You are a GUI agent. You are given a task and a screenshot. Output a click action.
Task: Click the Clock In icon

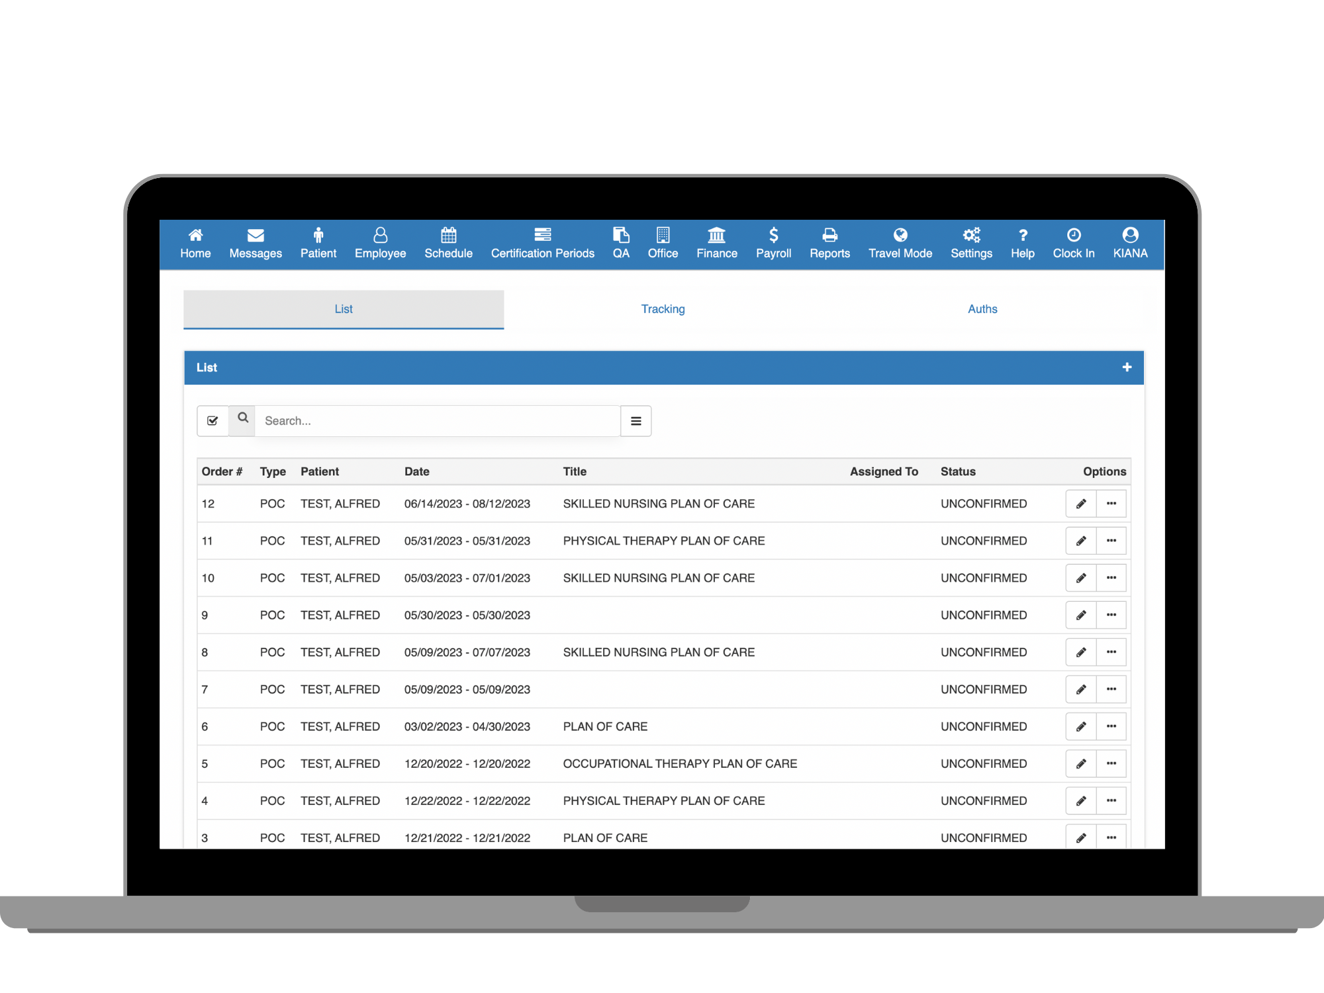(1073, 236)
